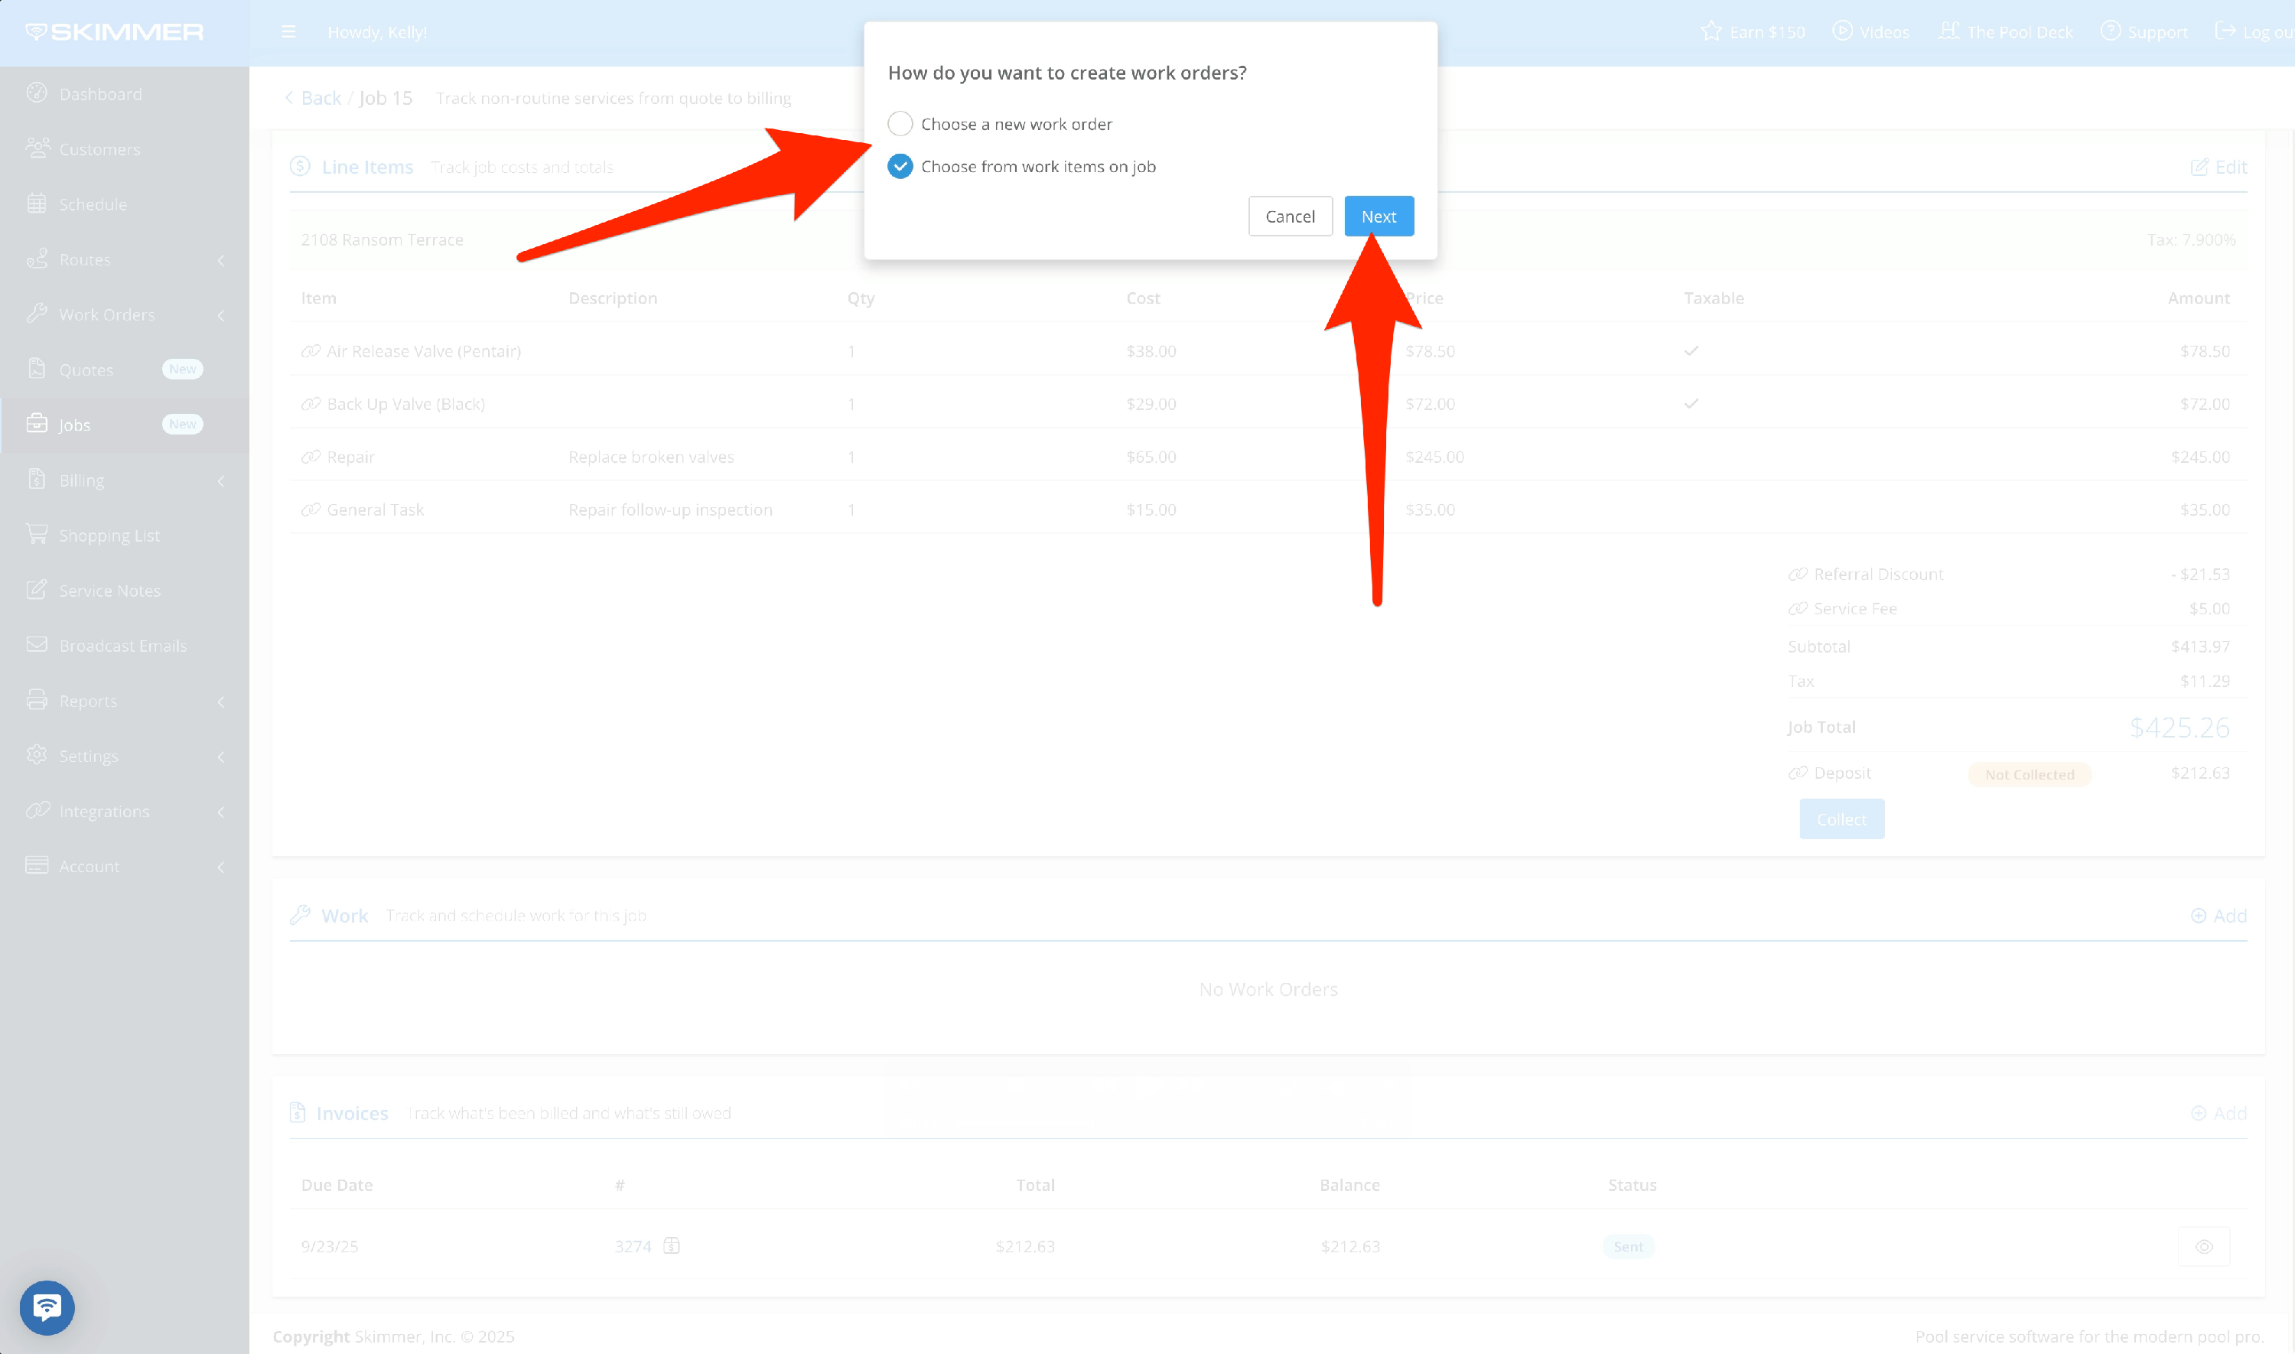Open Videos from the top bar
This screenshot has width=2295, height=1354.
pyautogui.click(x=1871, y=32)
